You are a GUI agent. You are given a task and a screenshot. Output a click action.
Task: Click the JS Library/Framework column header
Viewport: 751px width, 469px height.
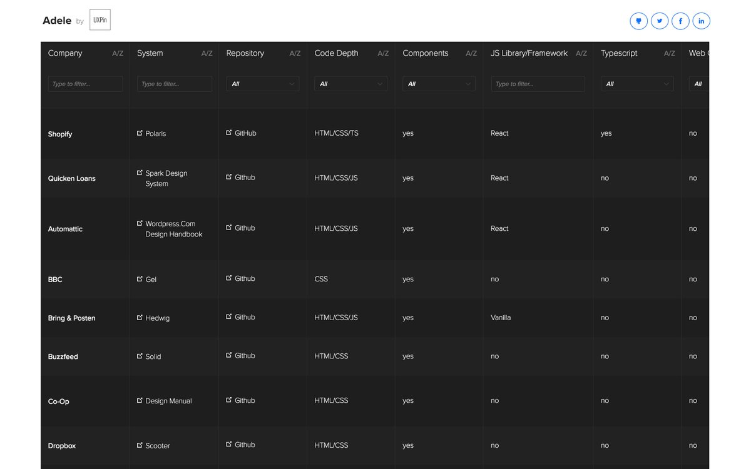click(529, 53)
